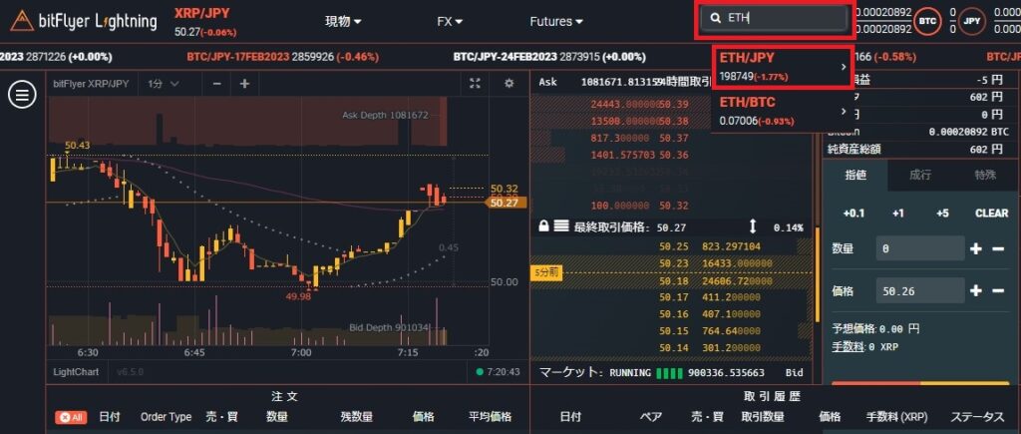The image size is (1021, 434).
Task: Click bid price 50.16 row
Action: tap(671, 314)
